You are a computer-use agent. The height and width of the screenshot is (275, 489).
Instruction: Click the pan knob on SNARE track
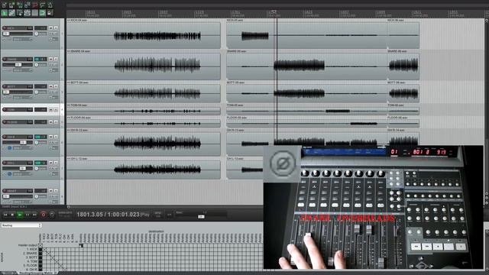coord(37,65)
